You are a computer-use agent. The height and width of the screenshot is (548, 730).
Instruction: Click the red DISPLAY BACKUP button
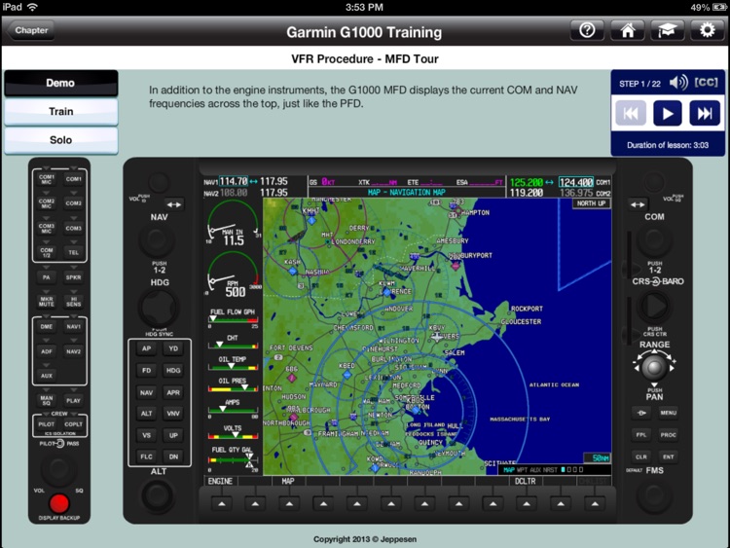(x=59, y=504)
